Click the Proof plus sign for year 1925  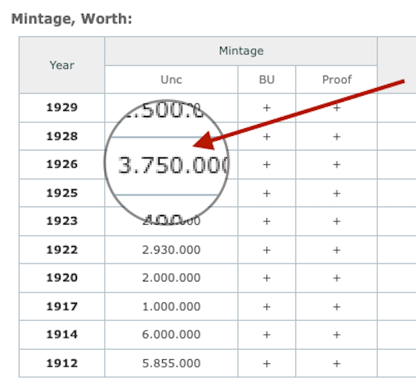pos(336,193)
